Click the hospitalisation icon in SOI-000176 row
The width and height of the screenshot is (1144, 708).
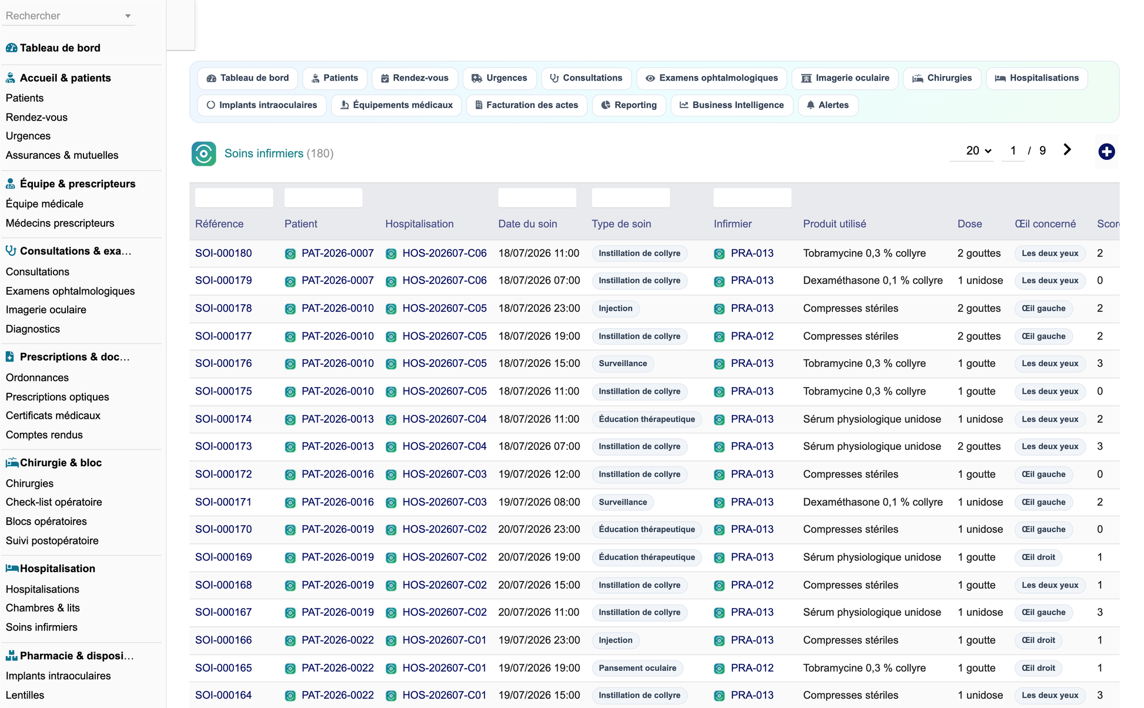click(391, 365)
